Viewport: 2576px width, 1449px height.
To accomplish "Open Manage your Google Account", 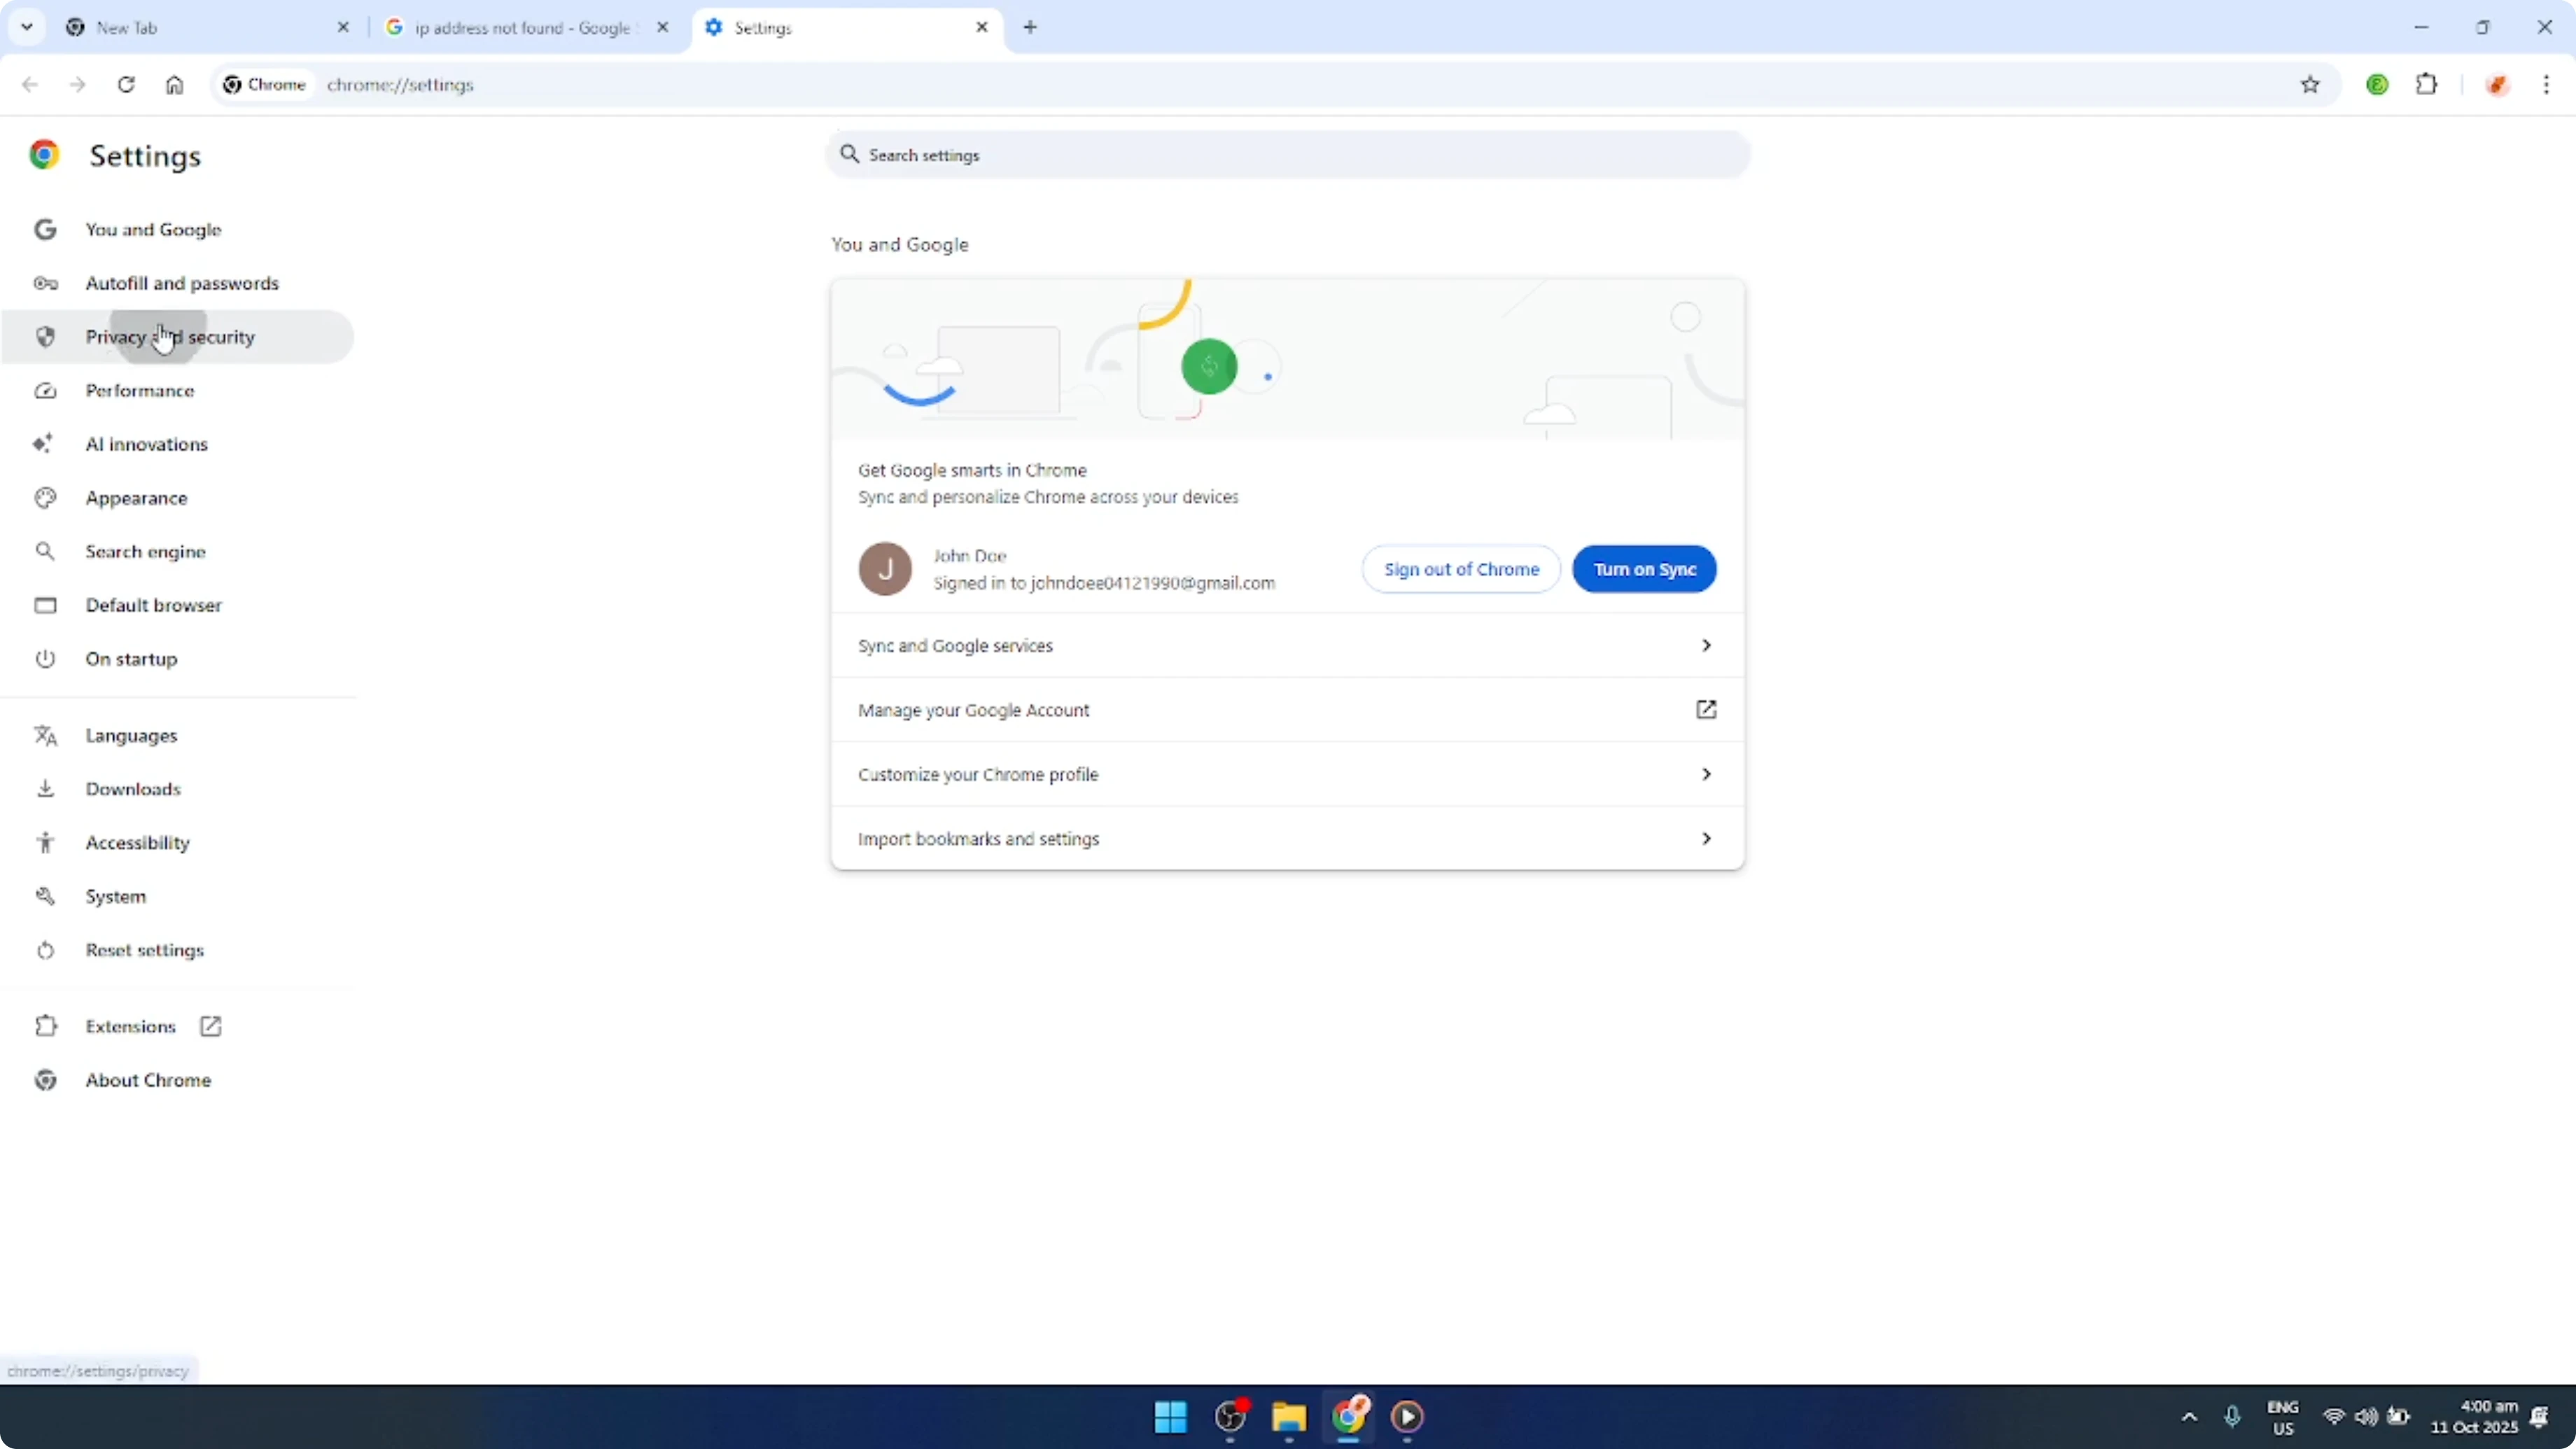I will tap(1286, 710).
